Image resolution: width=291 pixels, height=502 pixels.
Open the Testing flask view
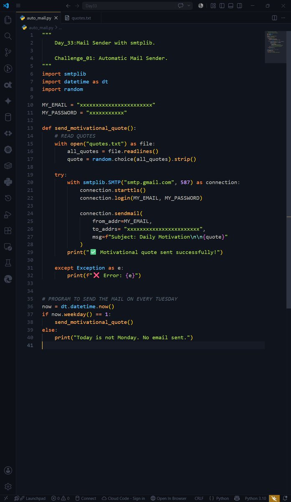pos(8,263)
